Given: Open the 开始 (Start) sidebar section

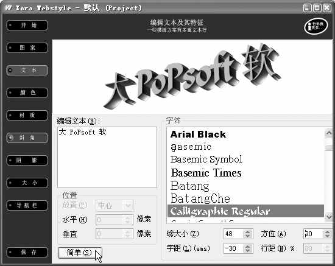Looking at the screenshot, I should tap(27, 25).
